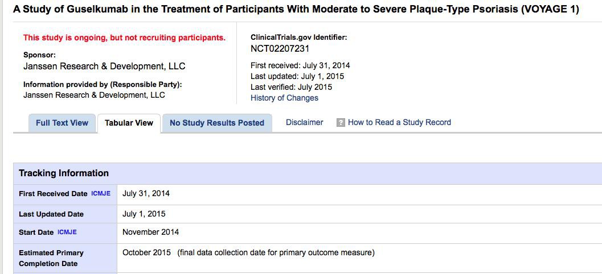The height and width of the screenshot is (274, 602).
Task: Click the November 2014 start date value
Action: coord(150,232)
